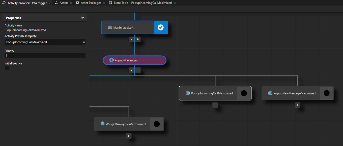
Task: Collapse the Properties panel section
Action: click(x=82, y=18)
